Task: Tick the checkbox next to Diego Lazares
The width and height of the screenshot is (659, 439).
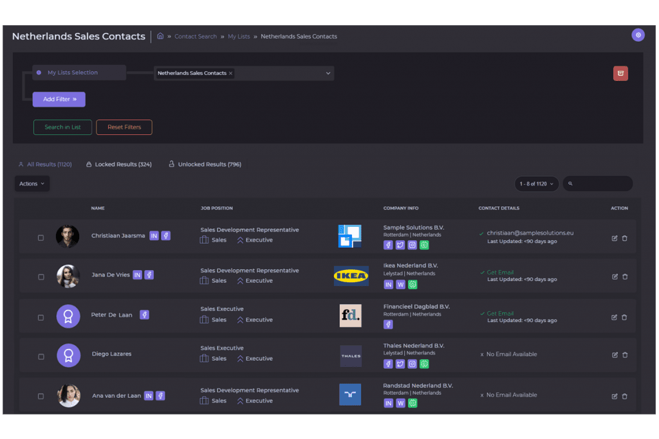Action: [x=41, y=357]
